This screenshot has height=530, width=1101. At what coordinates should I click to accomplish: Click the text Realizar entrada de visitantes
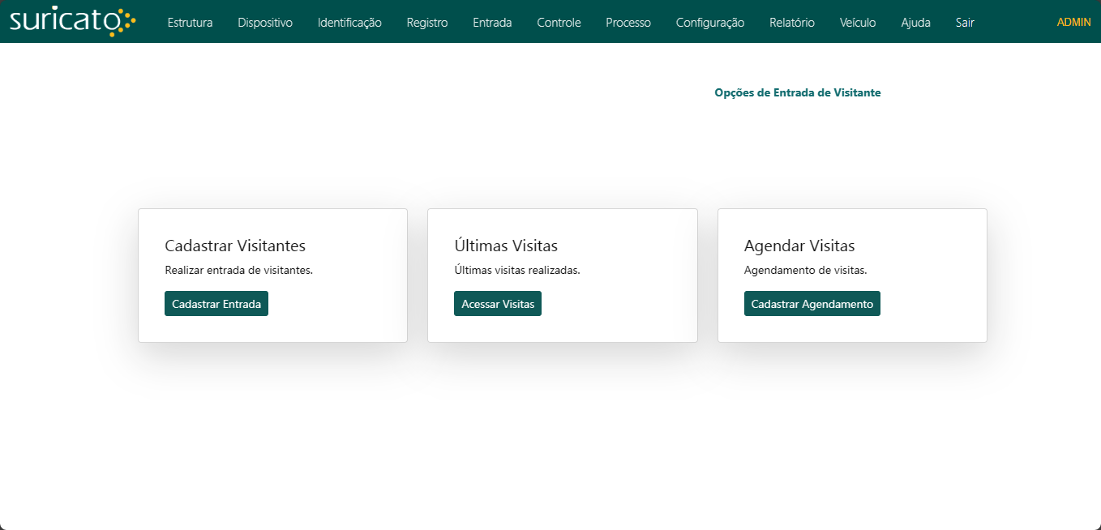tap(239, 271)
